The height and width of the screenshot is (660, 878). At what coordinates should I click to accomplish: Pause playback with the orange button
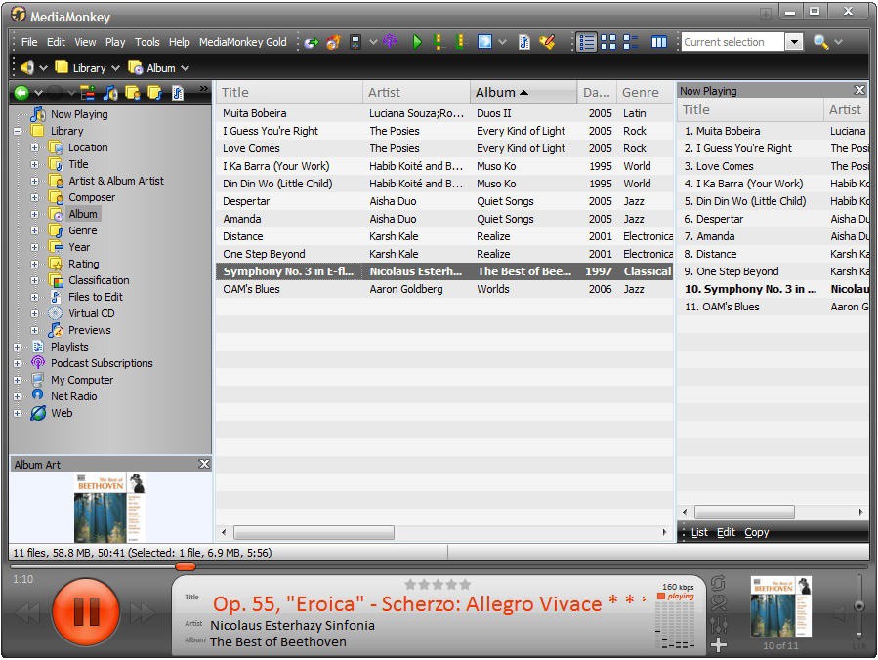(x=86, y=611)
